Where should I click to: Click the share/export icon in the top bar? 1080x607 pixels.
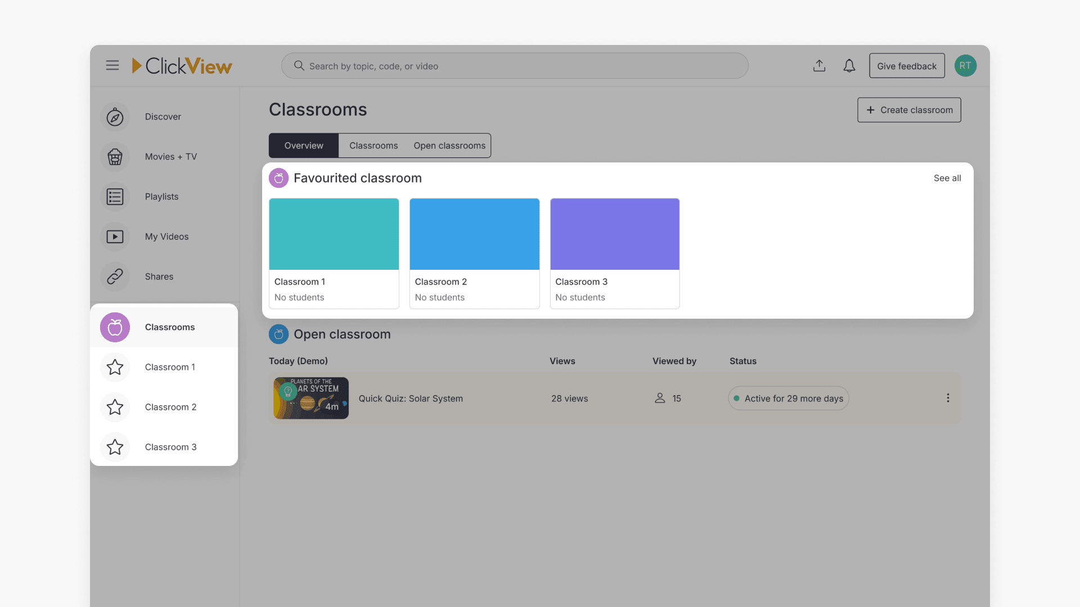click(x=820, y=66)
